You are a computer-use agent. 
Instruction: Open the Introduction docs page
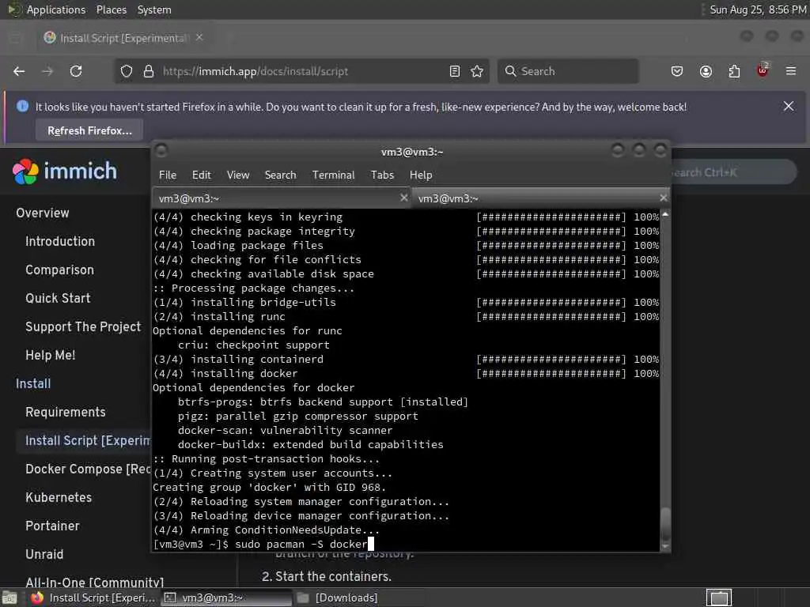pos(60,241)
